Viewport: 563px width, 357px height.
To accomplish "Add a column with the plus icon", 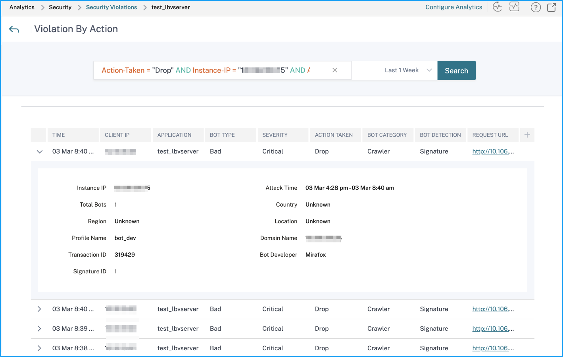I will click(527, 135).
